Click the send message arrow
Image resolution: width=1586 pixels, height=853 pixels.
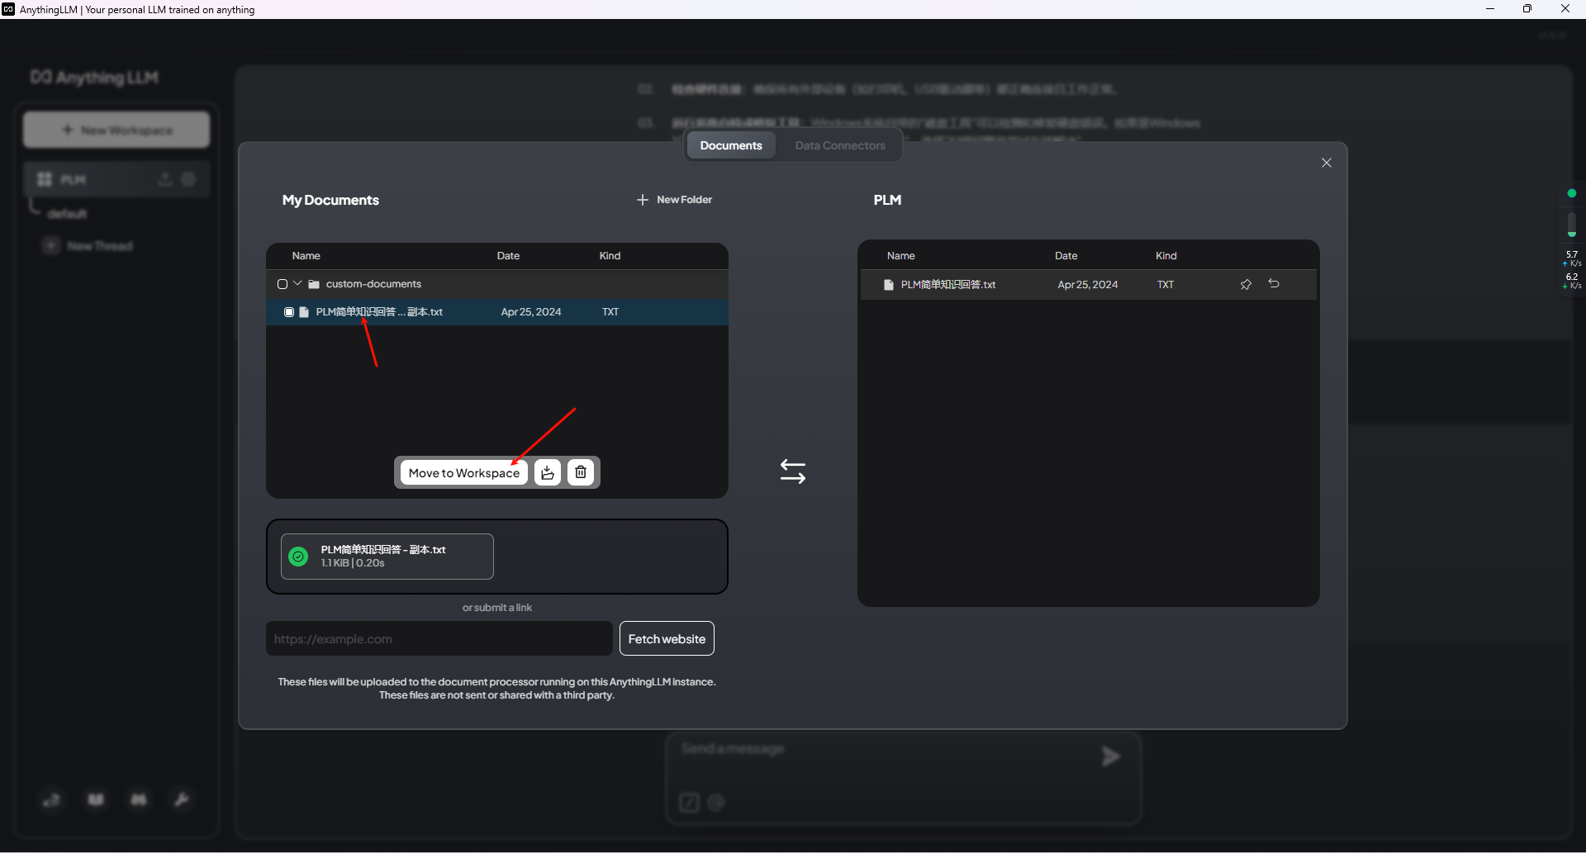(1111, 756)
